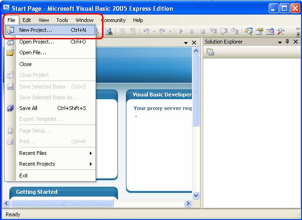Open the Edit menu
Image resolution: width=302 pixels, height=220 pixels.
[27, 20]
